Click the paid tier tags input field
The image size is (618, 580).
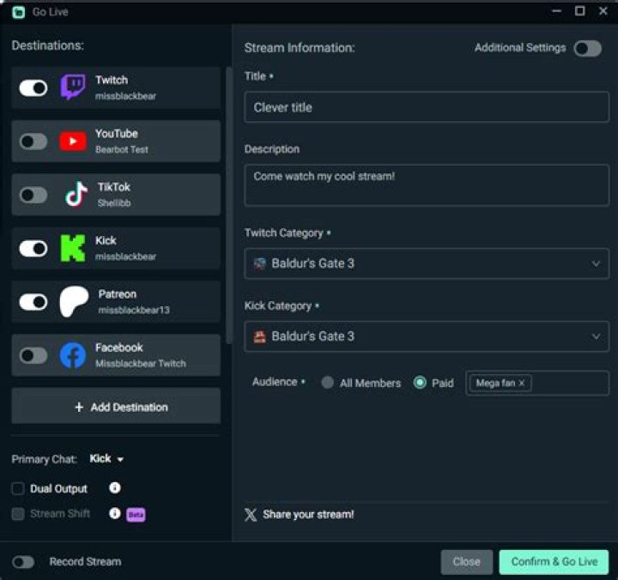[537, 383]
